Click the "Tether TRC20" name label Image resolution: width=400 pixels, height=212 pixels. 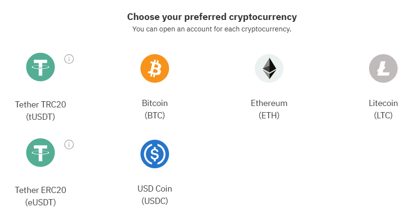[x=40, y=104]
